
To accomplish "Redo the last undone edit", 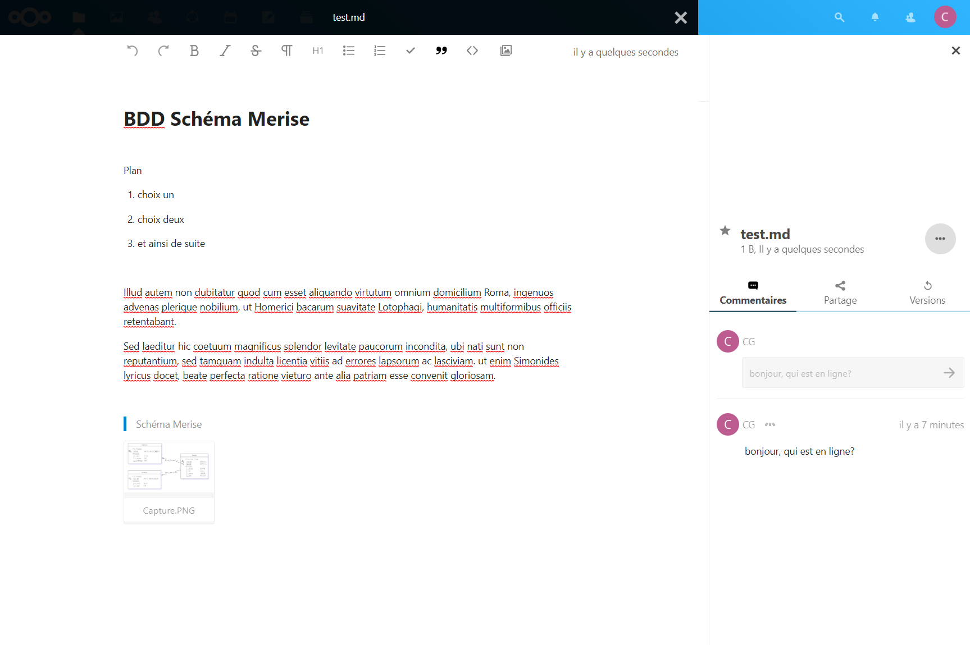I will [x=163, y=51].
